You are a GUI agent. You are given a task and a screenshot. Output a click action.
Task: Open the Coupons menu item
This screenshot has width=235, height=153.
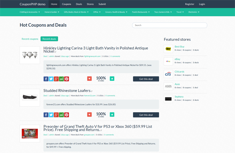(67, 4)
